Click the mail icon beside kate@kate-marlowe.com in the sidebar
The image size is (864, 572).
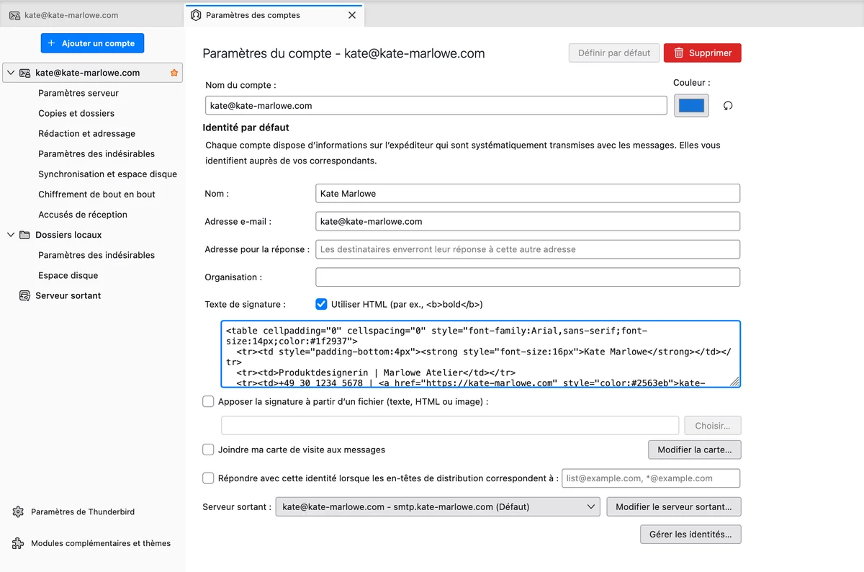(25, 73)
